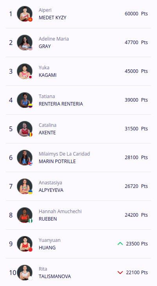Click the Colombia flag icon on Tatiana Renteria
Image resolution: width=157 pixels, height=286 pixels.
point(30,106)
